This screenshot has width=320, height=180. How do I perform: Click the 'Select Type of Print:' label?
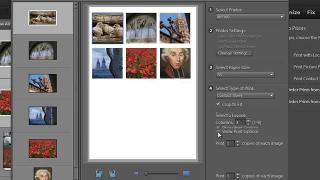tap(235, 88)
